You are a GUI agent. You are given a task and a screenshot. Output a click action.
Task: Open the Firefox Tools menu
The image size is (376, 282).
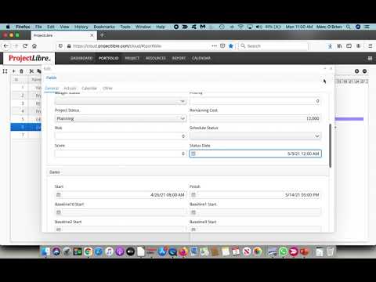[125, 27]
